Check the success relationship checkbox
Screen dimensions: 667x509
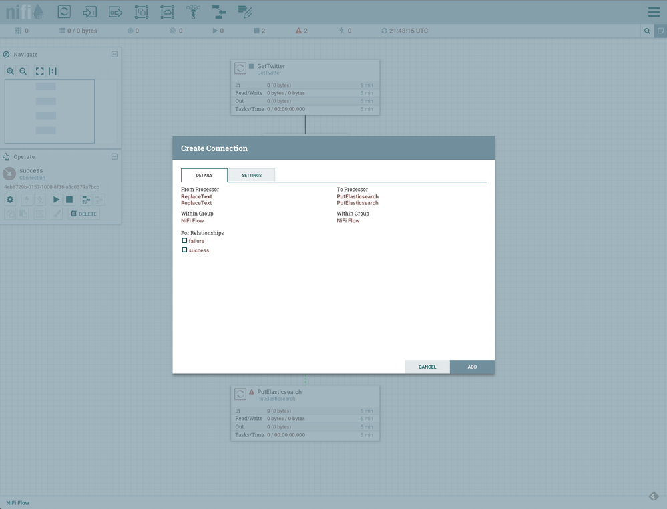click(x=184, y=250)
